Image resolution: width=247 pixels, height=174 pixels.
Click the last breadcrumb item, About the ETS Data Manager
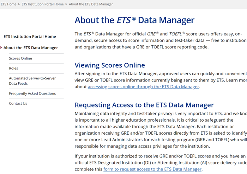pyautogui.click(x=91, y=4)
